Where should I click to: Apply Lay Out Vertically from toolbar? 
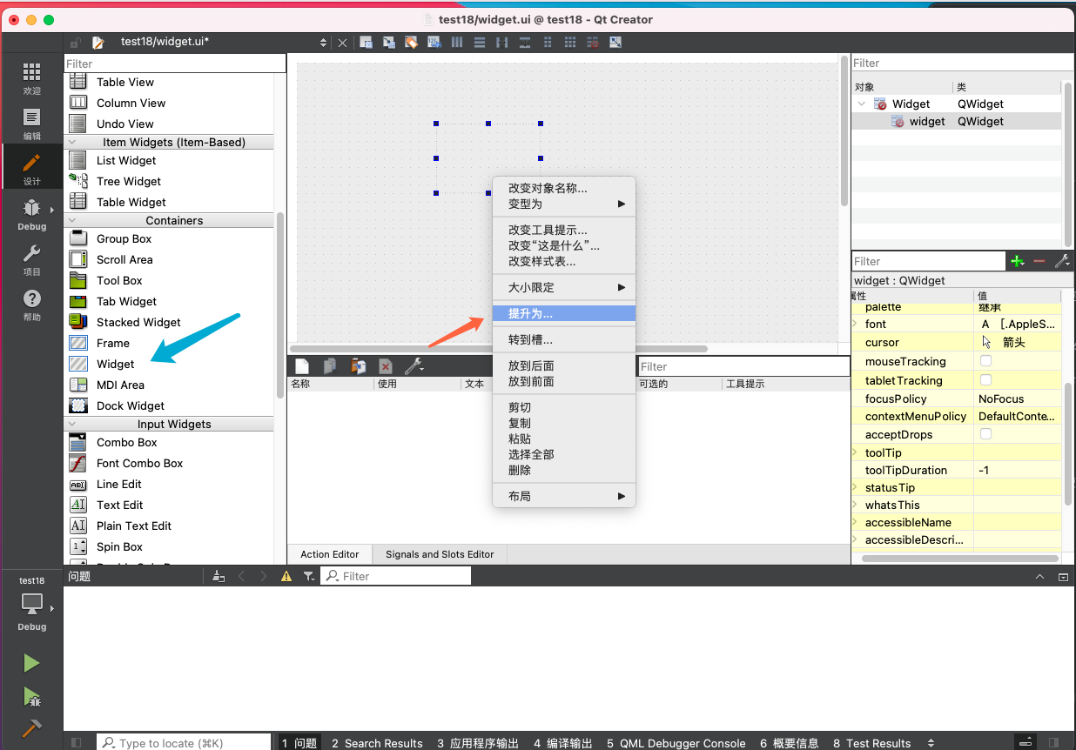480,42
